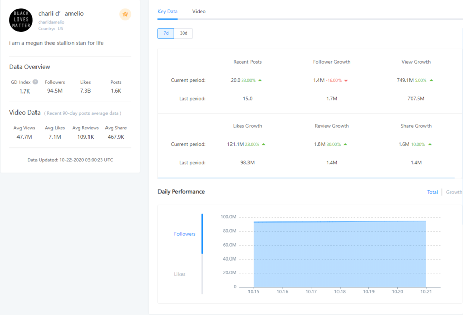Click green up arrow beside Review Growth 30.00%
The width and height of the screenshot is (463, 315).
coord(346,144)
